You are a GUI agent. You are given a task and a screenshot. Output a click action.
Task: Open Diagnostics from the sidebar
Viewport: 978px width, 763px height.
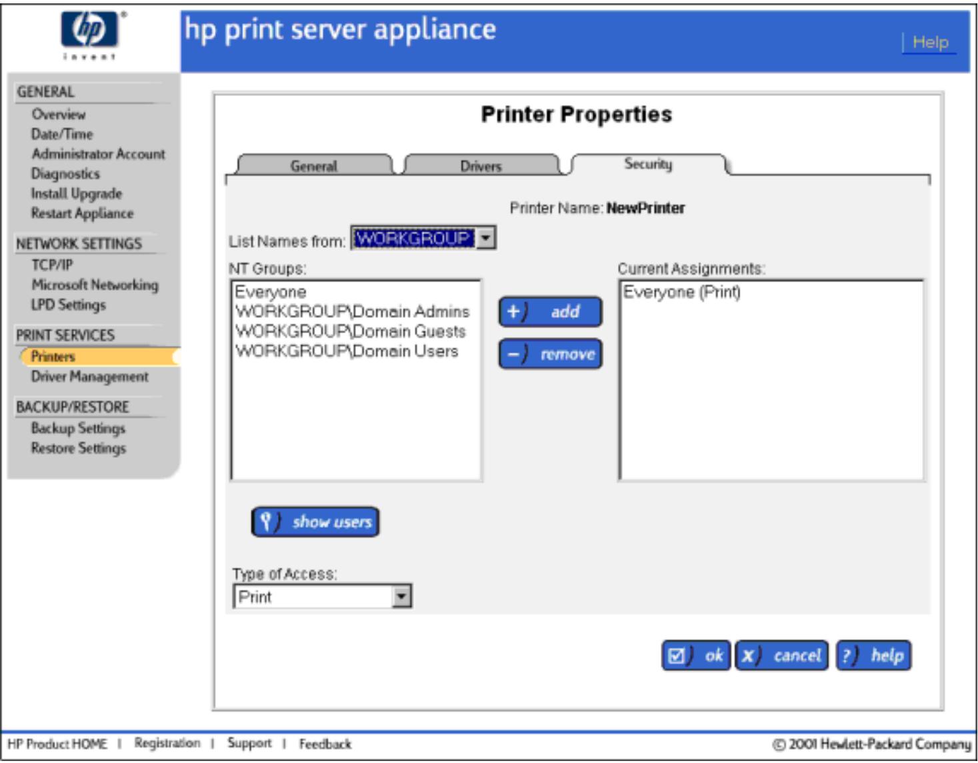pyautogui.click(x=65, y=174)
